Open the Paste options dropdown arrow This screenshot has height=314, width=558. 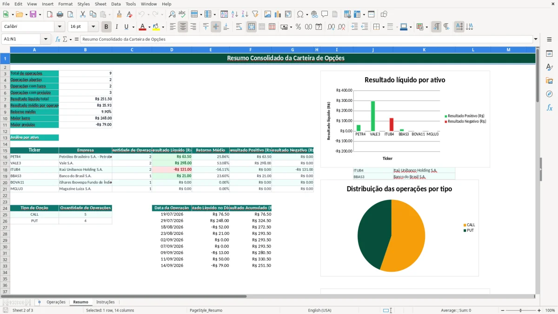click(109, 14)
